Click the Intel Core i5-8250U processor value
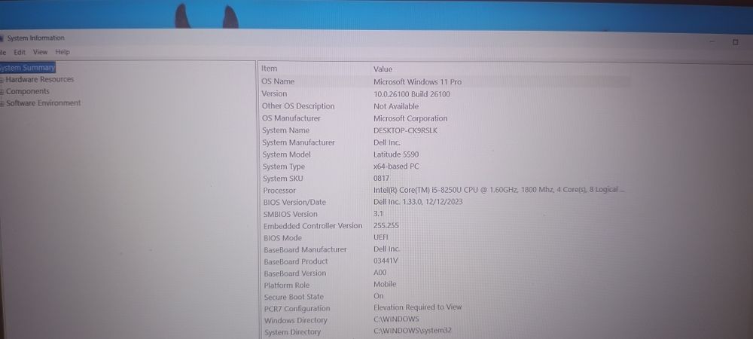Screen dimensions: 753x339 [x=499, y=190]
